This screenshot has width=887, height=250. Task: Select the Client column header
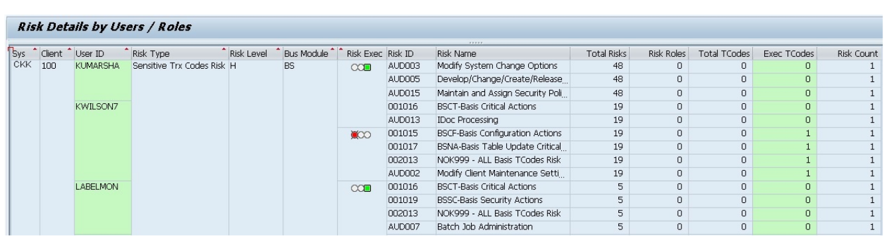click(56, 53)
